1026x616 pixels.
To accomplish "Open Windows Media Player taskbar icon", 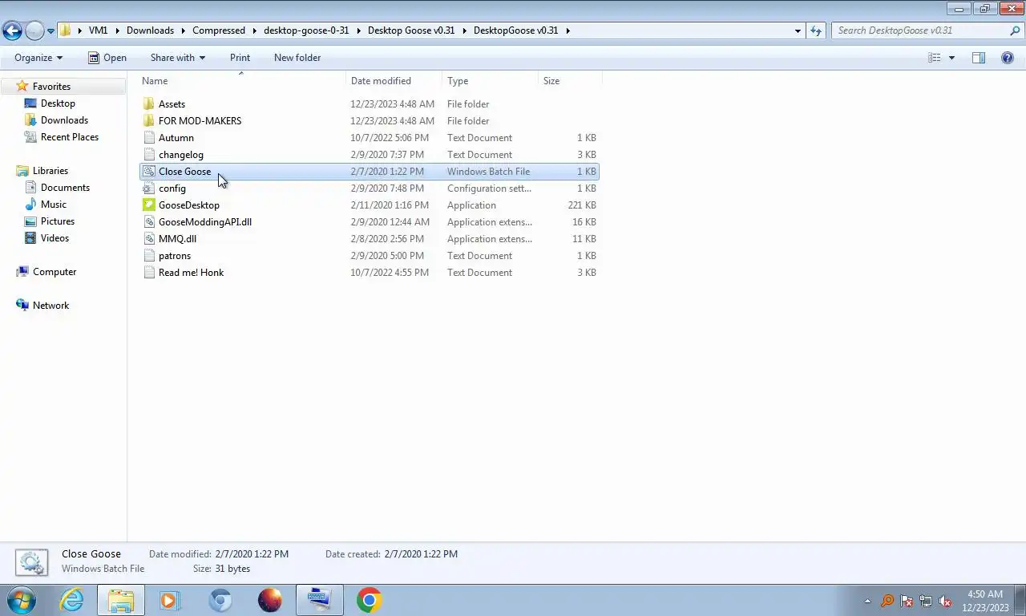I will (x=170, y=600).
